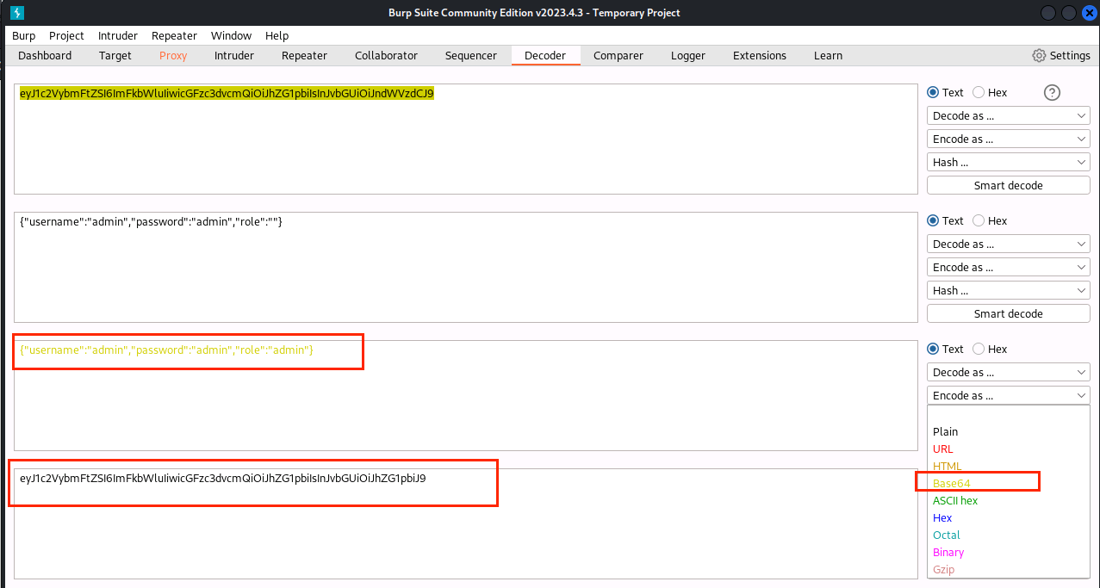This screenshot has height=588, width=1100.
Task: Open the Repeater menu
Action: [174, 35]
